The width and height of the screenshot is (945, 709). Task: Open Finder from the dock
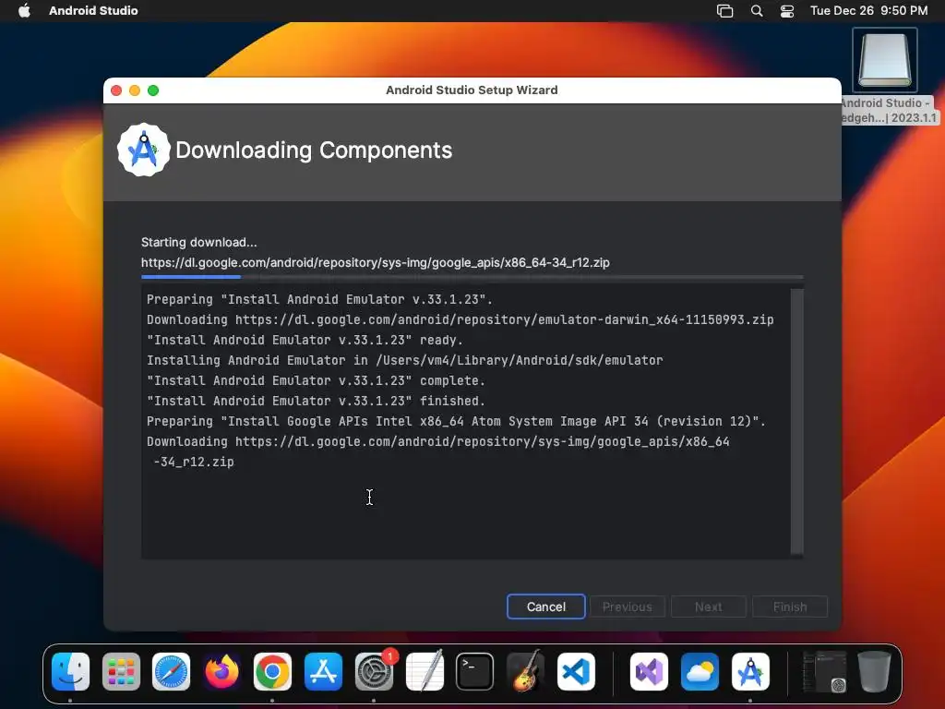pyautogui.click(x=70, y=671)
